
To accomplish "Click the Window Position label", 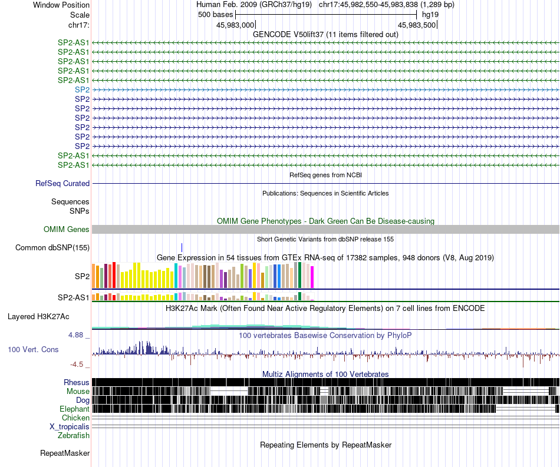I will 61,5.
